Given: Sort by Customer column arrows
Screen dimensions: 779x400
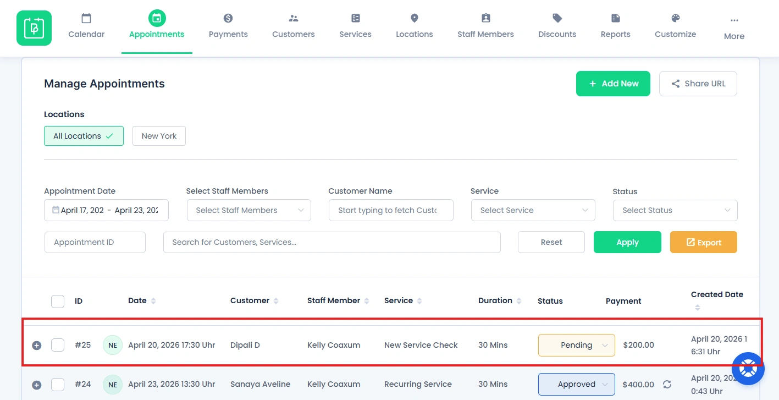Looking at the screenshot, I should point(276,301).
